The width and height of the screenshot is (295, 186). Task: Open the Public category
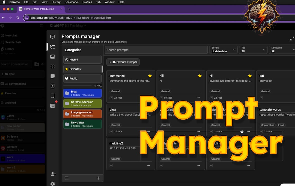82,78
